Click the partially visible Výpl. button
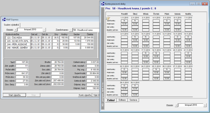 96,95
